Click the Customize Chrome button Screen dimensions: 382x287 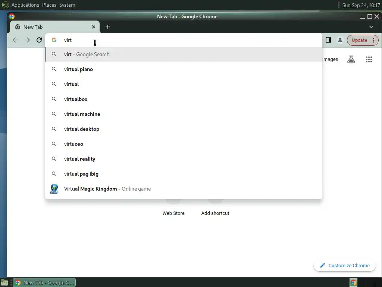point(345,266)
